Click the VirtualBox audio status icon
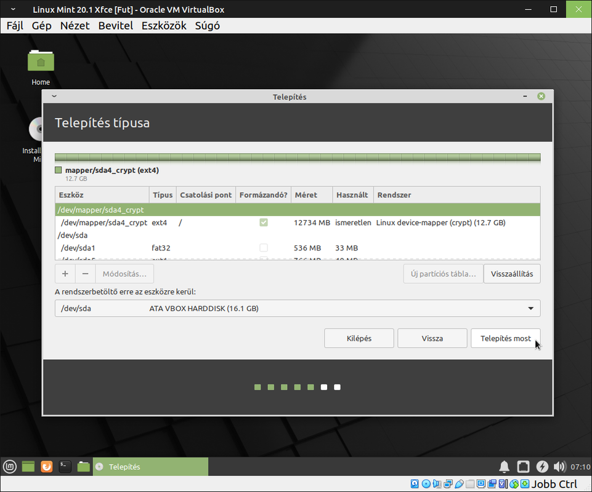 pyautogui.click(x=437, y=484)
